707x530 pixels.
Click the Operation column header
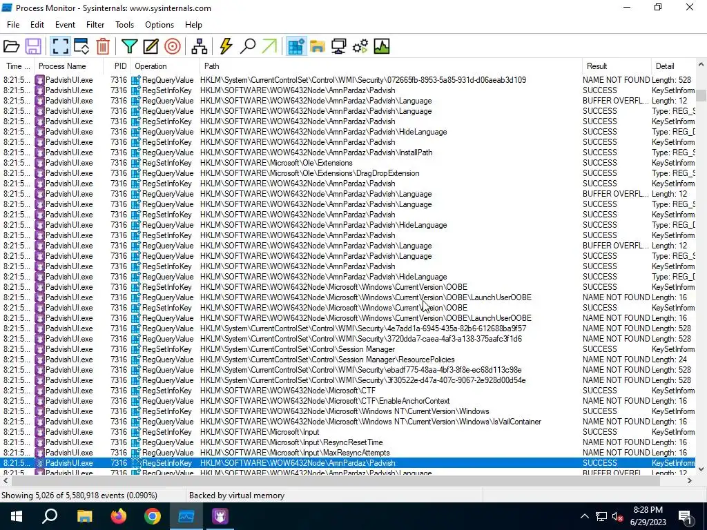tap(165, 66)
